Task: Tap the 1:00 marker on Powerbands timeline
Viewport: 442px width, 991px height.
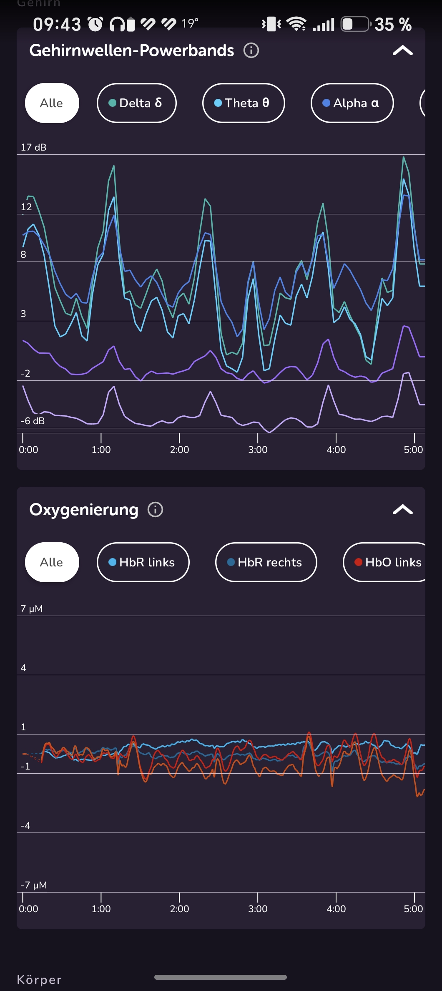Action: (101, 449)
